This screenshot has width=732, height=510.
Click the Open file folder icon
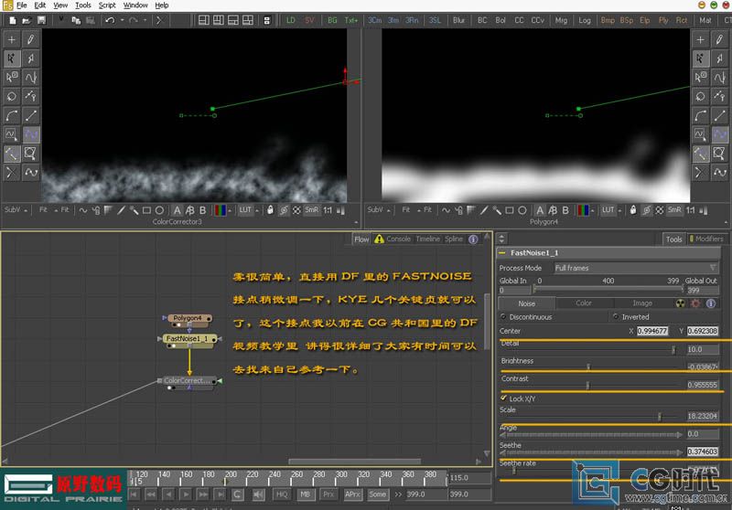point(27,20)
